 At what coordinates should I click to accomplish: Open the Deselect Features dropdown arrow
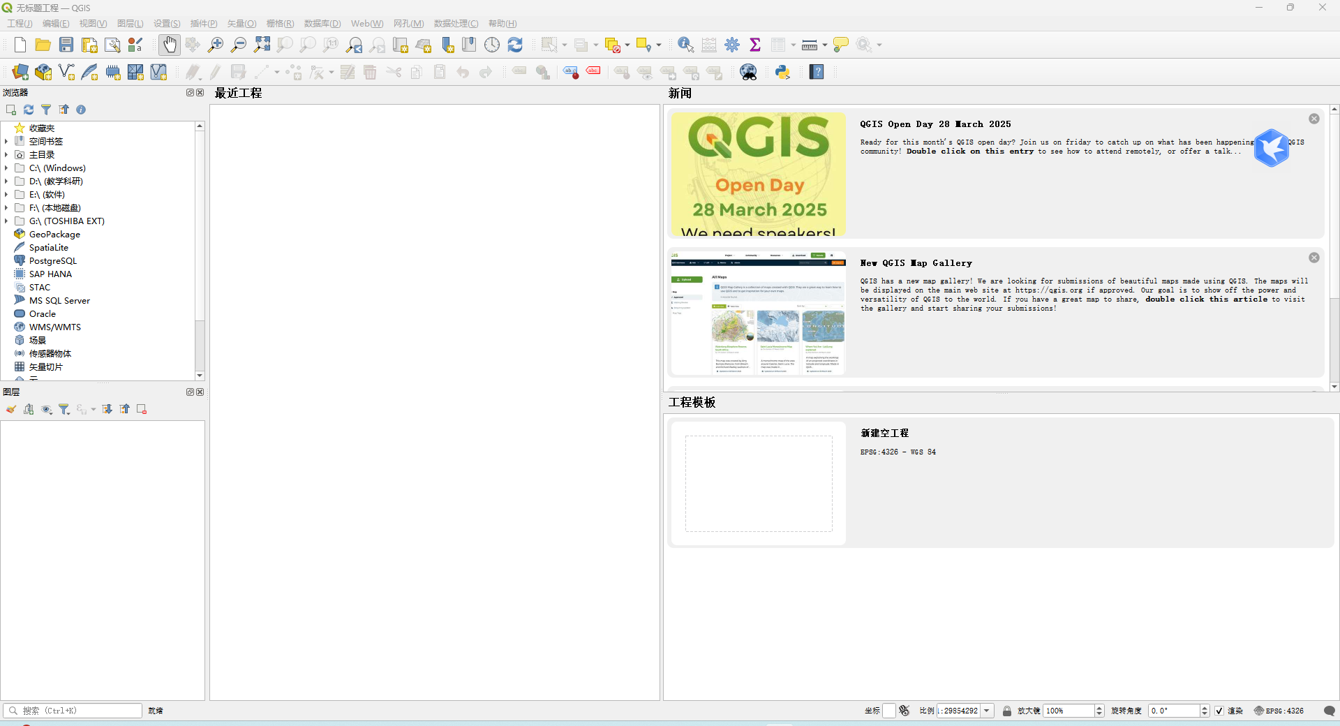(627, 45)
